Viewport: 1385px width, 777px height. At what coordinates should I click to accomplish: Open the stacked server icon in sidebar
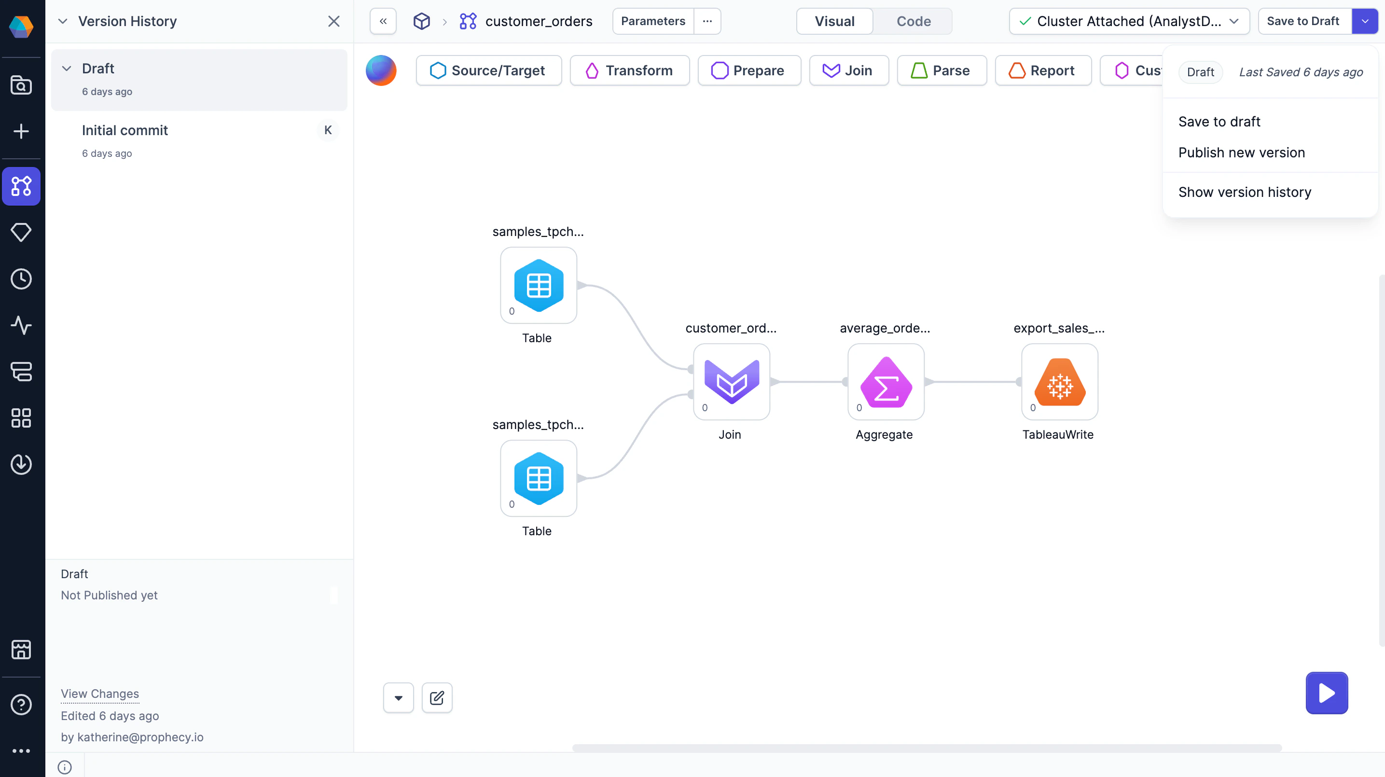click(22, 372)
